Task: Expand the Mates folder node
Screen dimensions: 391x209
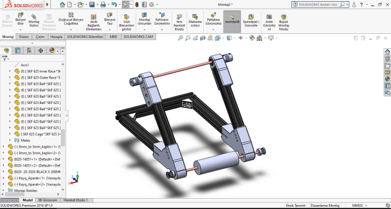Action: coord(10,140)
